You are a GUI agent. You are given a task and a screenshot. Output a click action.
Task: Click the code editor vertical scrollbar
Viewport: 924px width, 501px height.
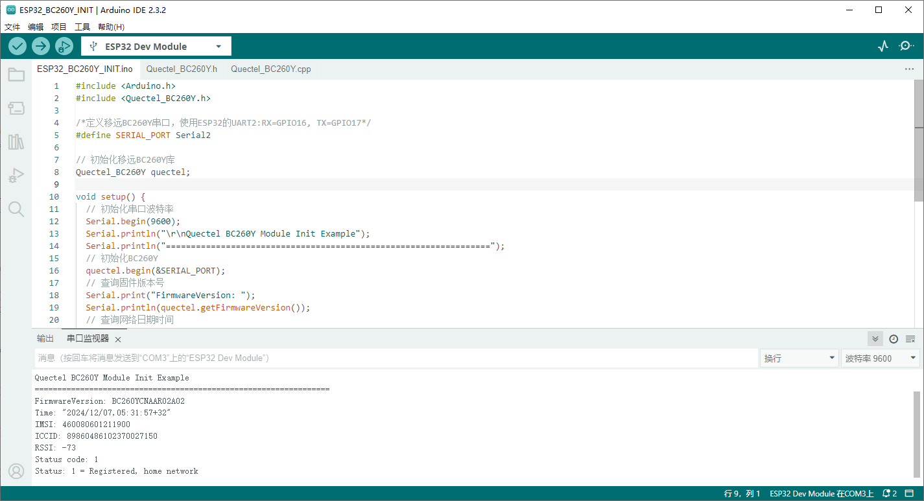[x=919, y=141]
